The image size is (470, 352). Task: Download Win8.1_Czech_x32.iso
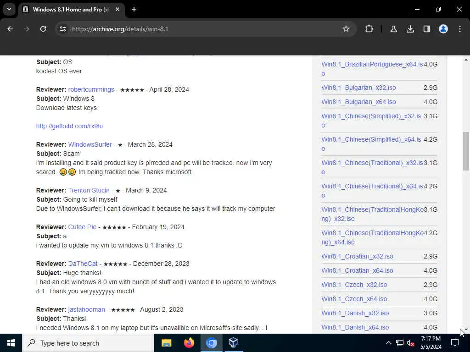click(x=354, y=285)
